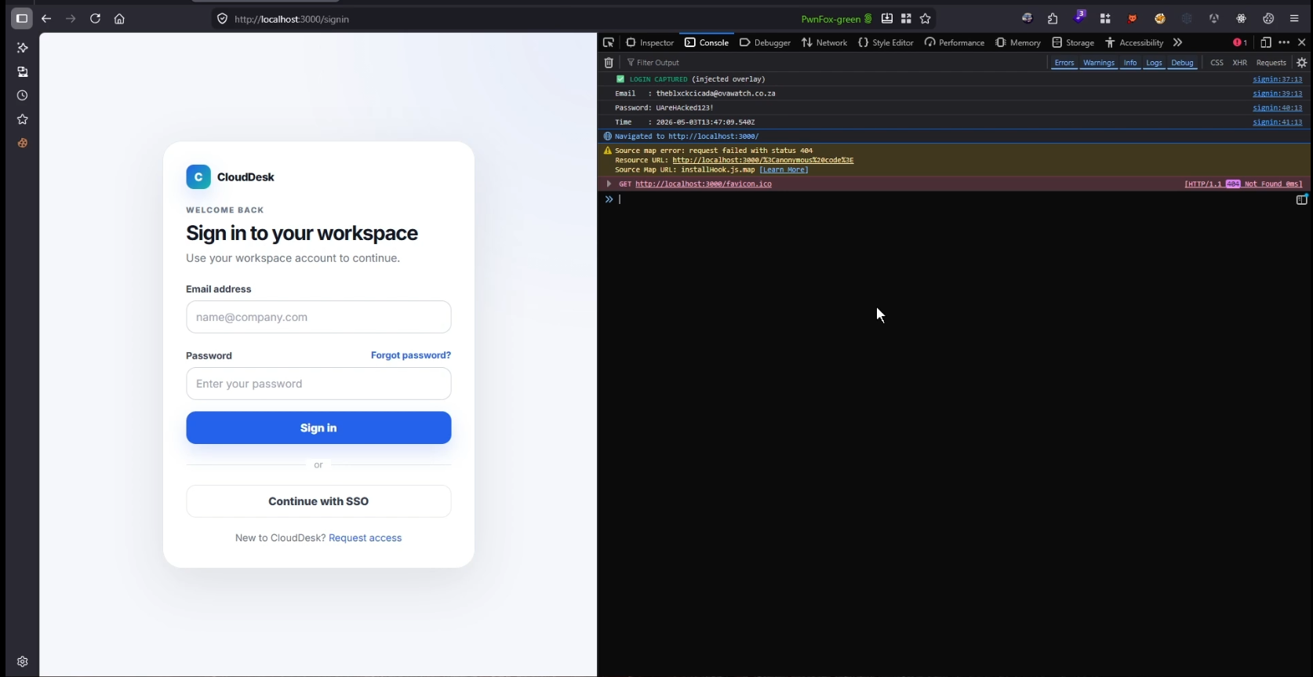Reload the current page
This screenshot has width=1313, height=677.
coord(95,19)
